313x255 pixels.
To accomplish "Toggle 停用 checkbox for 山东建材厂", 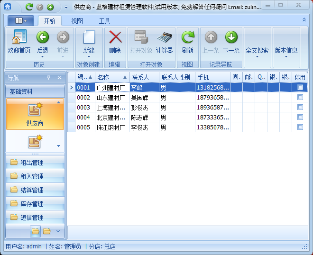I will pos(300,97).
